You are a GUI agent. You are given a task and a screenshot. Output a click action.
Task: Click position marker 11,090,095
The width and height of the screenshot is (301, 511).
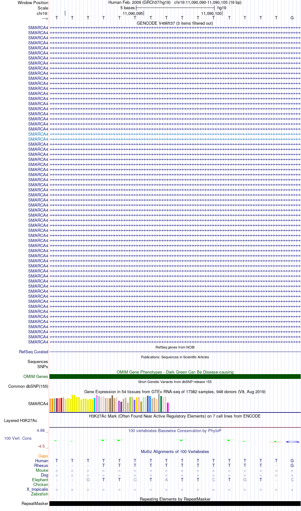133,13
